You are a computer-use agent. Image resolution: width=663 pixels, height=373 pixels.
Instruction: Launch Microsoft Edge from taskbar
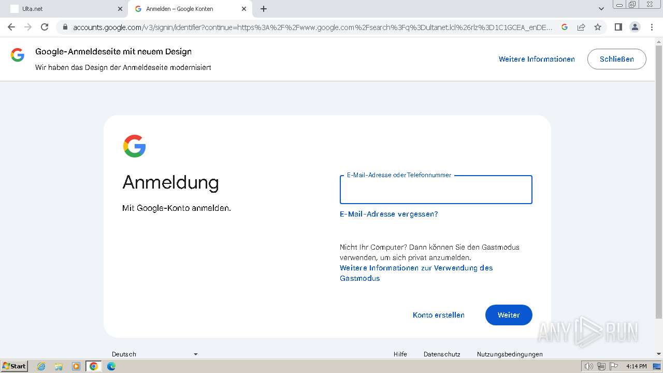click(111, 366)
